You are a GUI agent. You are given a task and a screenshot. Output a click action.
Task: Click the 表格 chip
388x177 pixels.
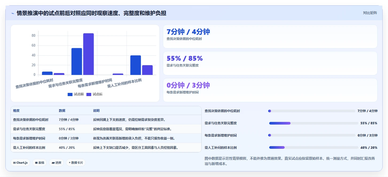click(40, 163)
